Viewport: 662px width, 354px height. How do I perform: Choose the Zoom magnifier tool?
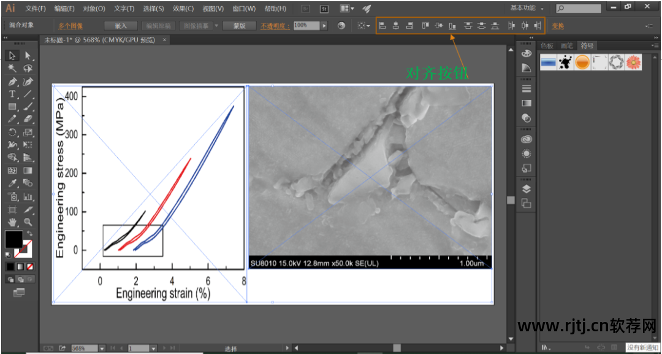(x=28, y=221)
